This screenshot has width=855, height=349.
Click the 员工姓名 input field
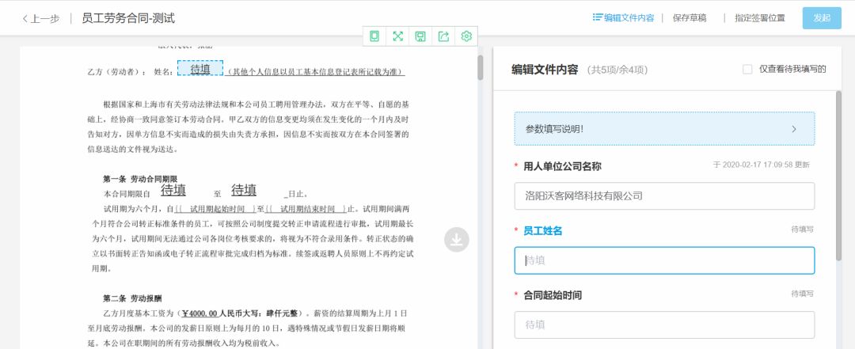663,260
